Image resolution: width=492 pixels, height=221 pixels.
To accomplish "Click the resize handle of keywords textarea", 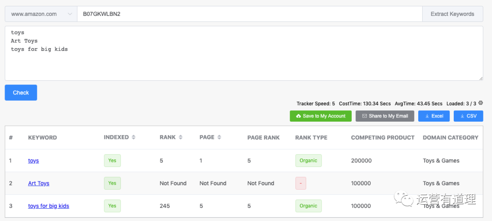I will (x=481, y=79).
